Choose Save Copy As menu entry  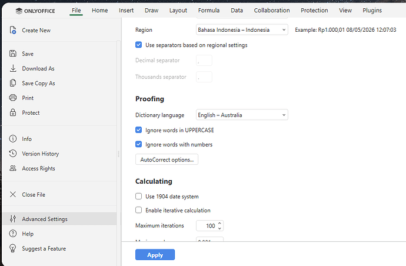59,83
